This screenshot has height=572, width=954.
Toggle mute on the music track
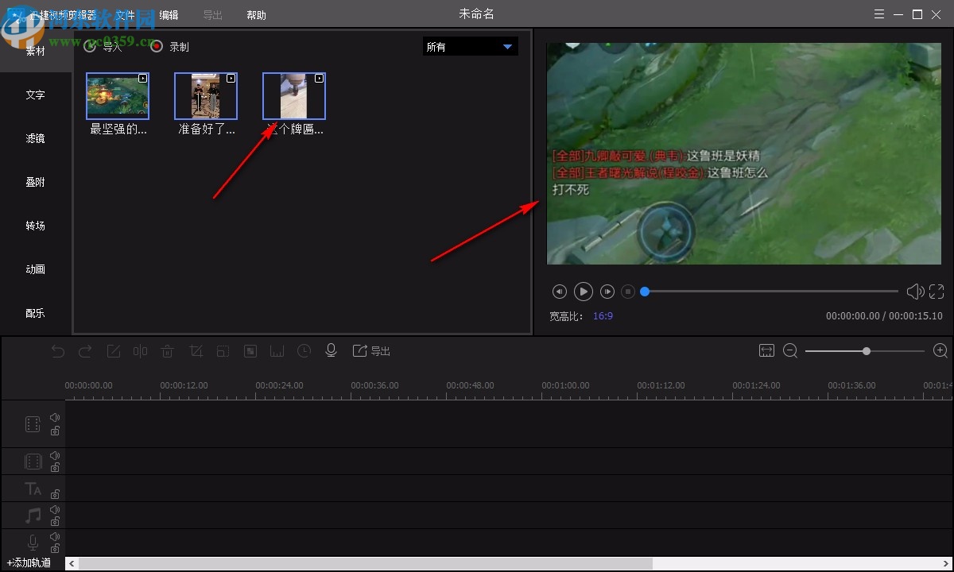click(x=55, y=509)
